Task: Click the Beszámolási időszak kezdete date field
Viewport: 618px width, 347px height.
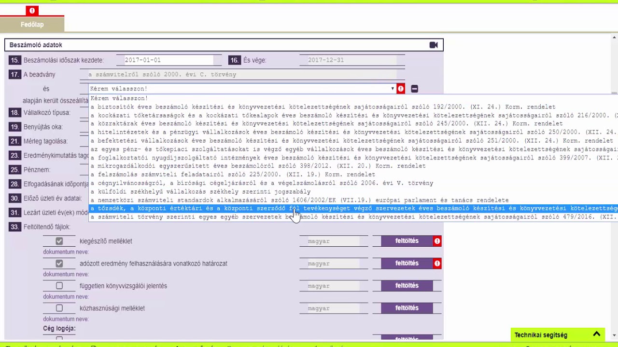Action: coord(168,60)
